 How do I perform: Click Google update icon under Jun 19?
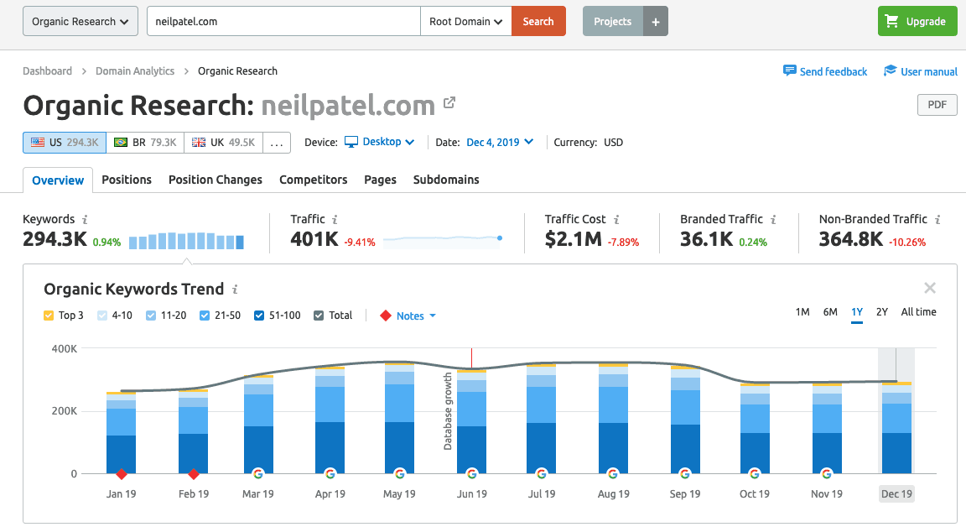pyautogui.click(x=472, y=474)
